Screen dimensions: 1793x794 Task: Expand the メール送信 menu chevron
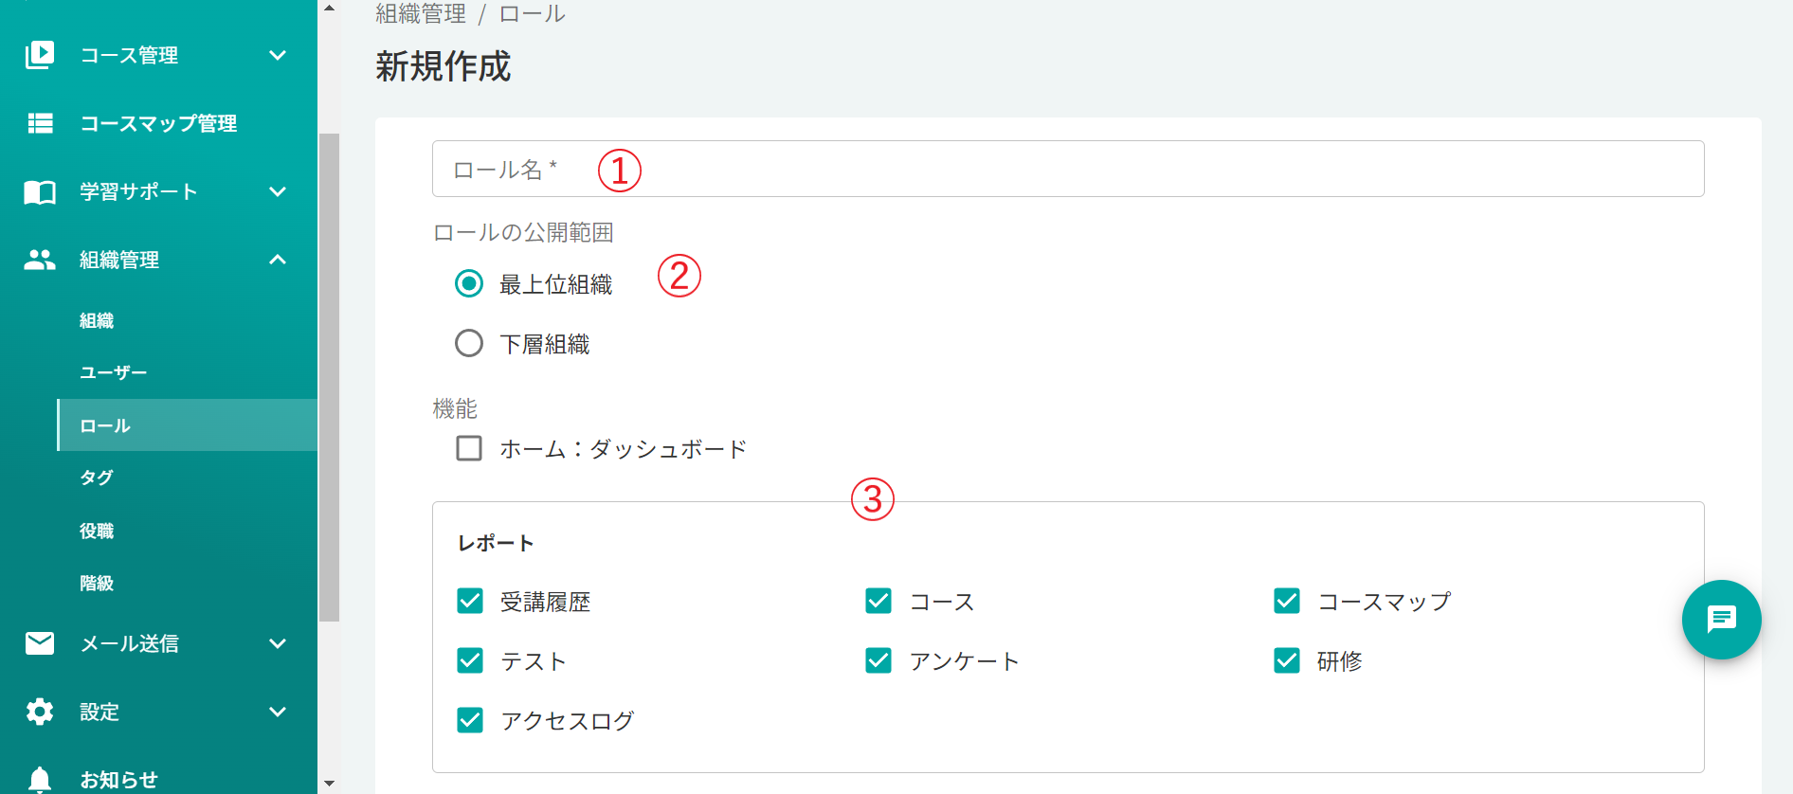(278, 643)
